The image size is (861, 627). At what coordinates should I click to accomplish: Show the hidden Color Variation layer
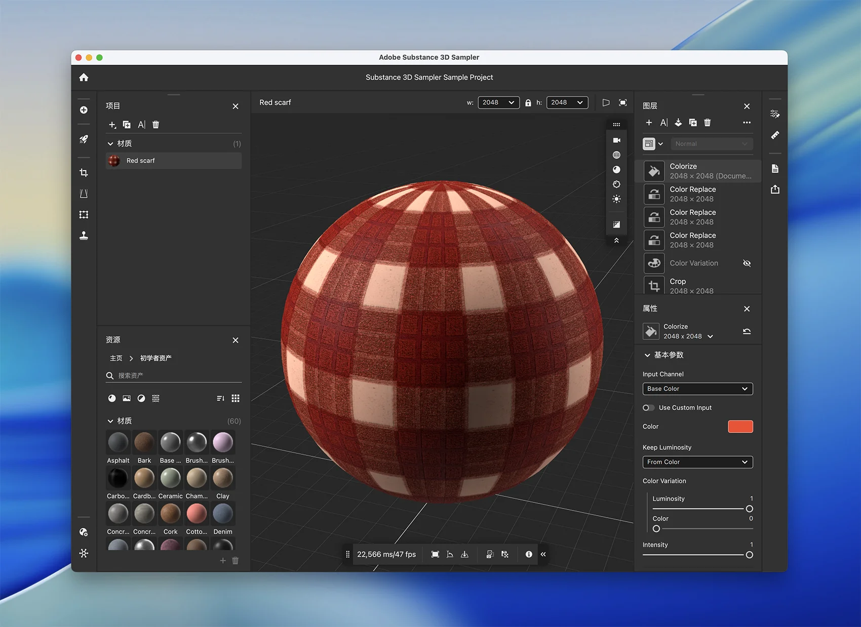pos(747,263)
